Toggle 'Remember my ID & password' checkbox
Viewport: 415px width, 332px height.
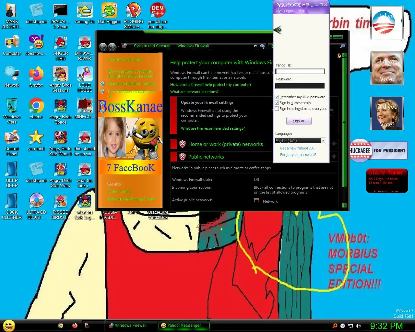click(277, 97)
